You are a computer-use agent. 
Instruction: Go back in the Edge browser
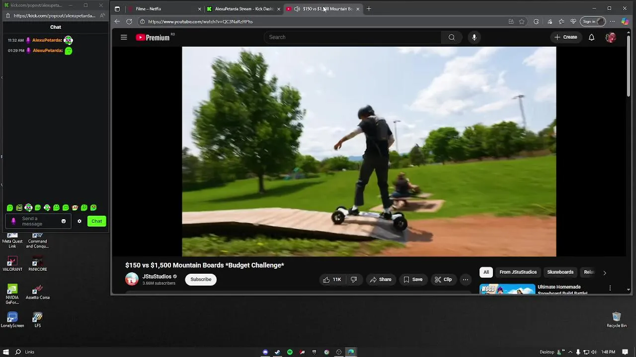coord(117,21)
